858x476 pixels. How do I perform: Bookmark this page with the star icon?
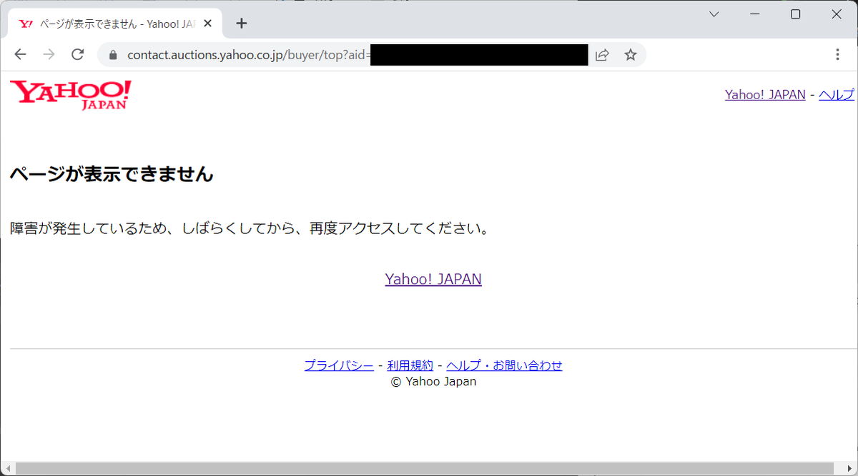[x=630, y=55]
